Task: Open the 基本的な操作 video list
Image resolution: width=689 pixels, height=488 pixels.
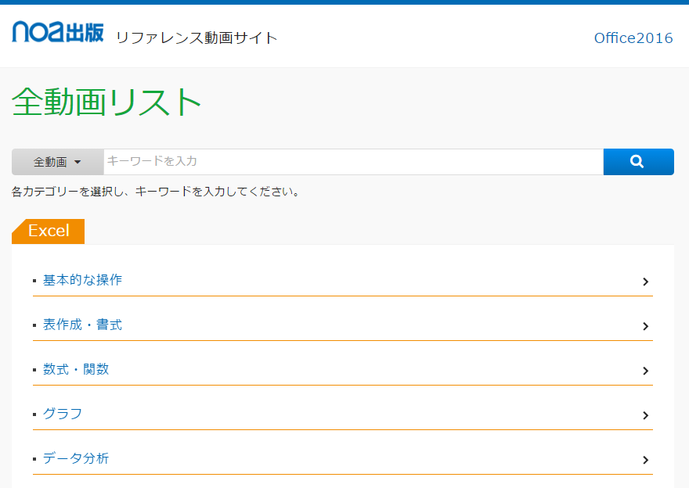Action: pos(82,280)
